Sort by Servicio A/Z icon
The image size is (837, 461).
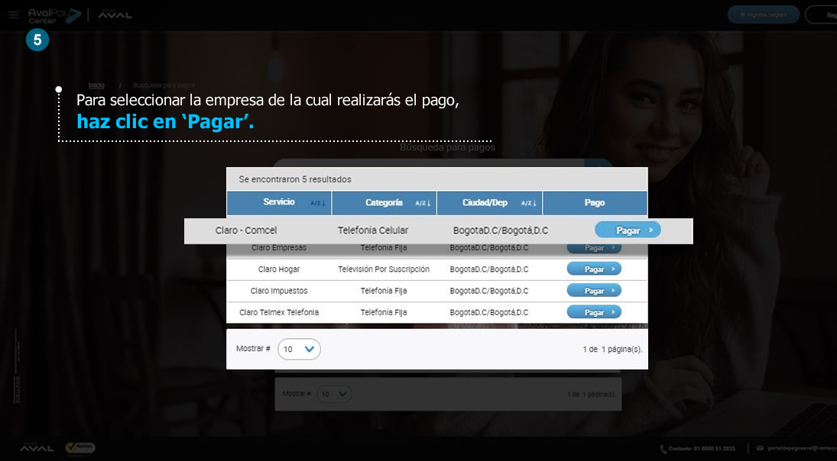tap(318, 203)
